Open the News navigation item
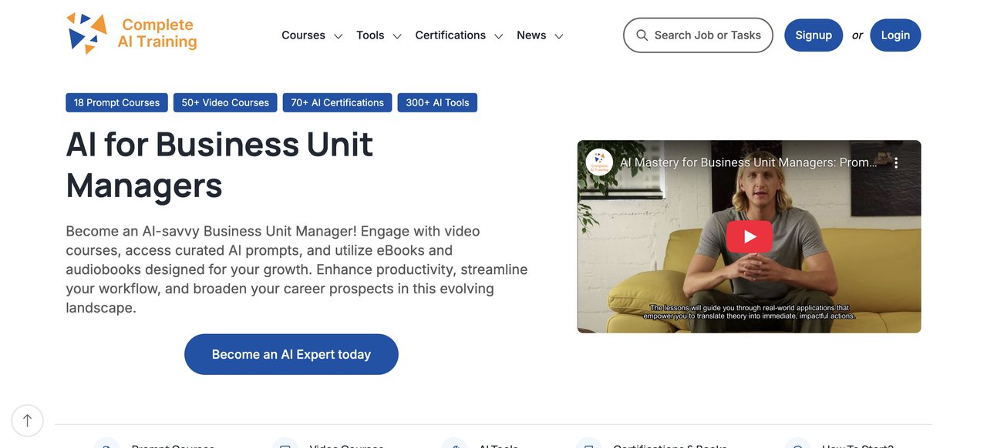987x448 pixels. click(x=531, y=35)
